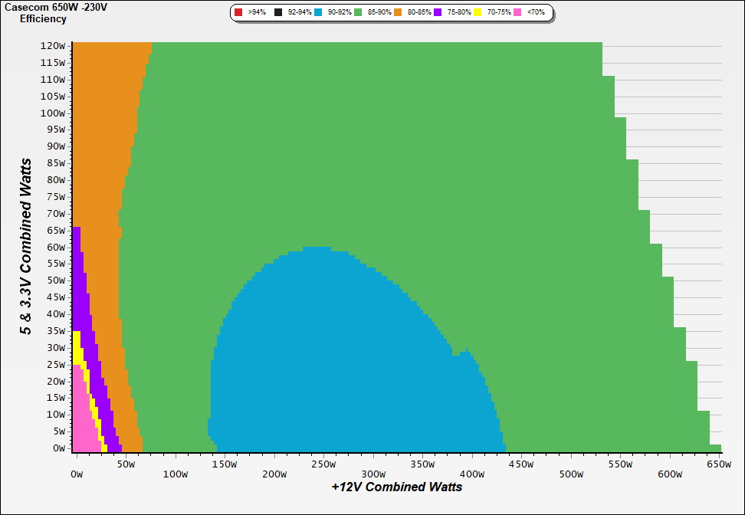Click the 120W label on the y-axis
745x515 pixels.
point(54,46)
